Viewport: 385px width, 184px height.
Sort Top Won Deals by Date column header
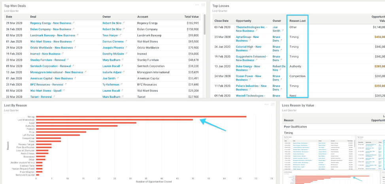pos(9,17)
